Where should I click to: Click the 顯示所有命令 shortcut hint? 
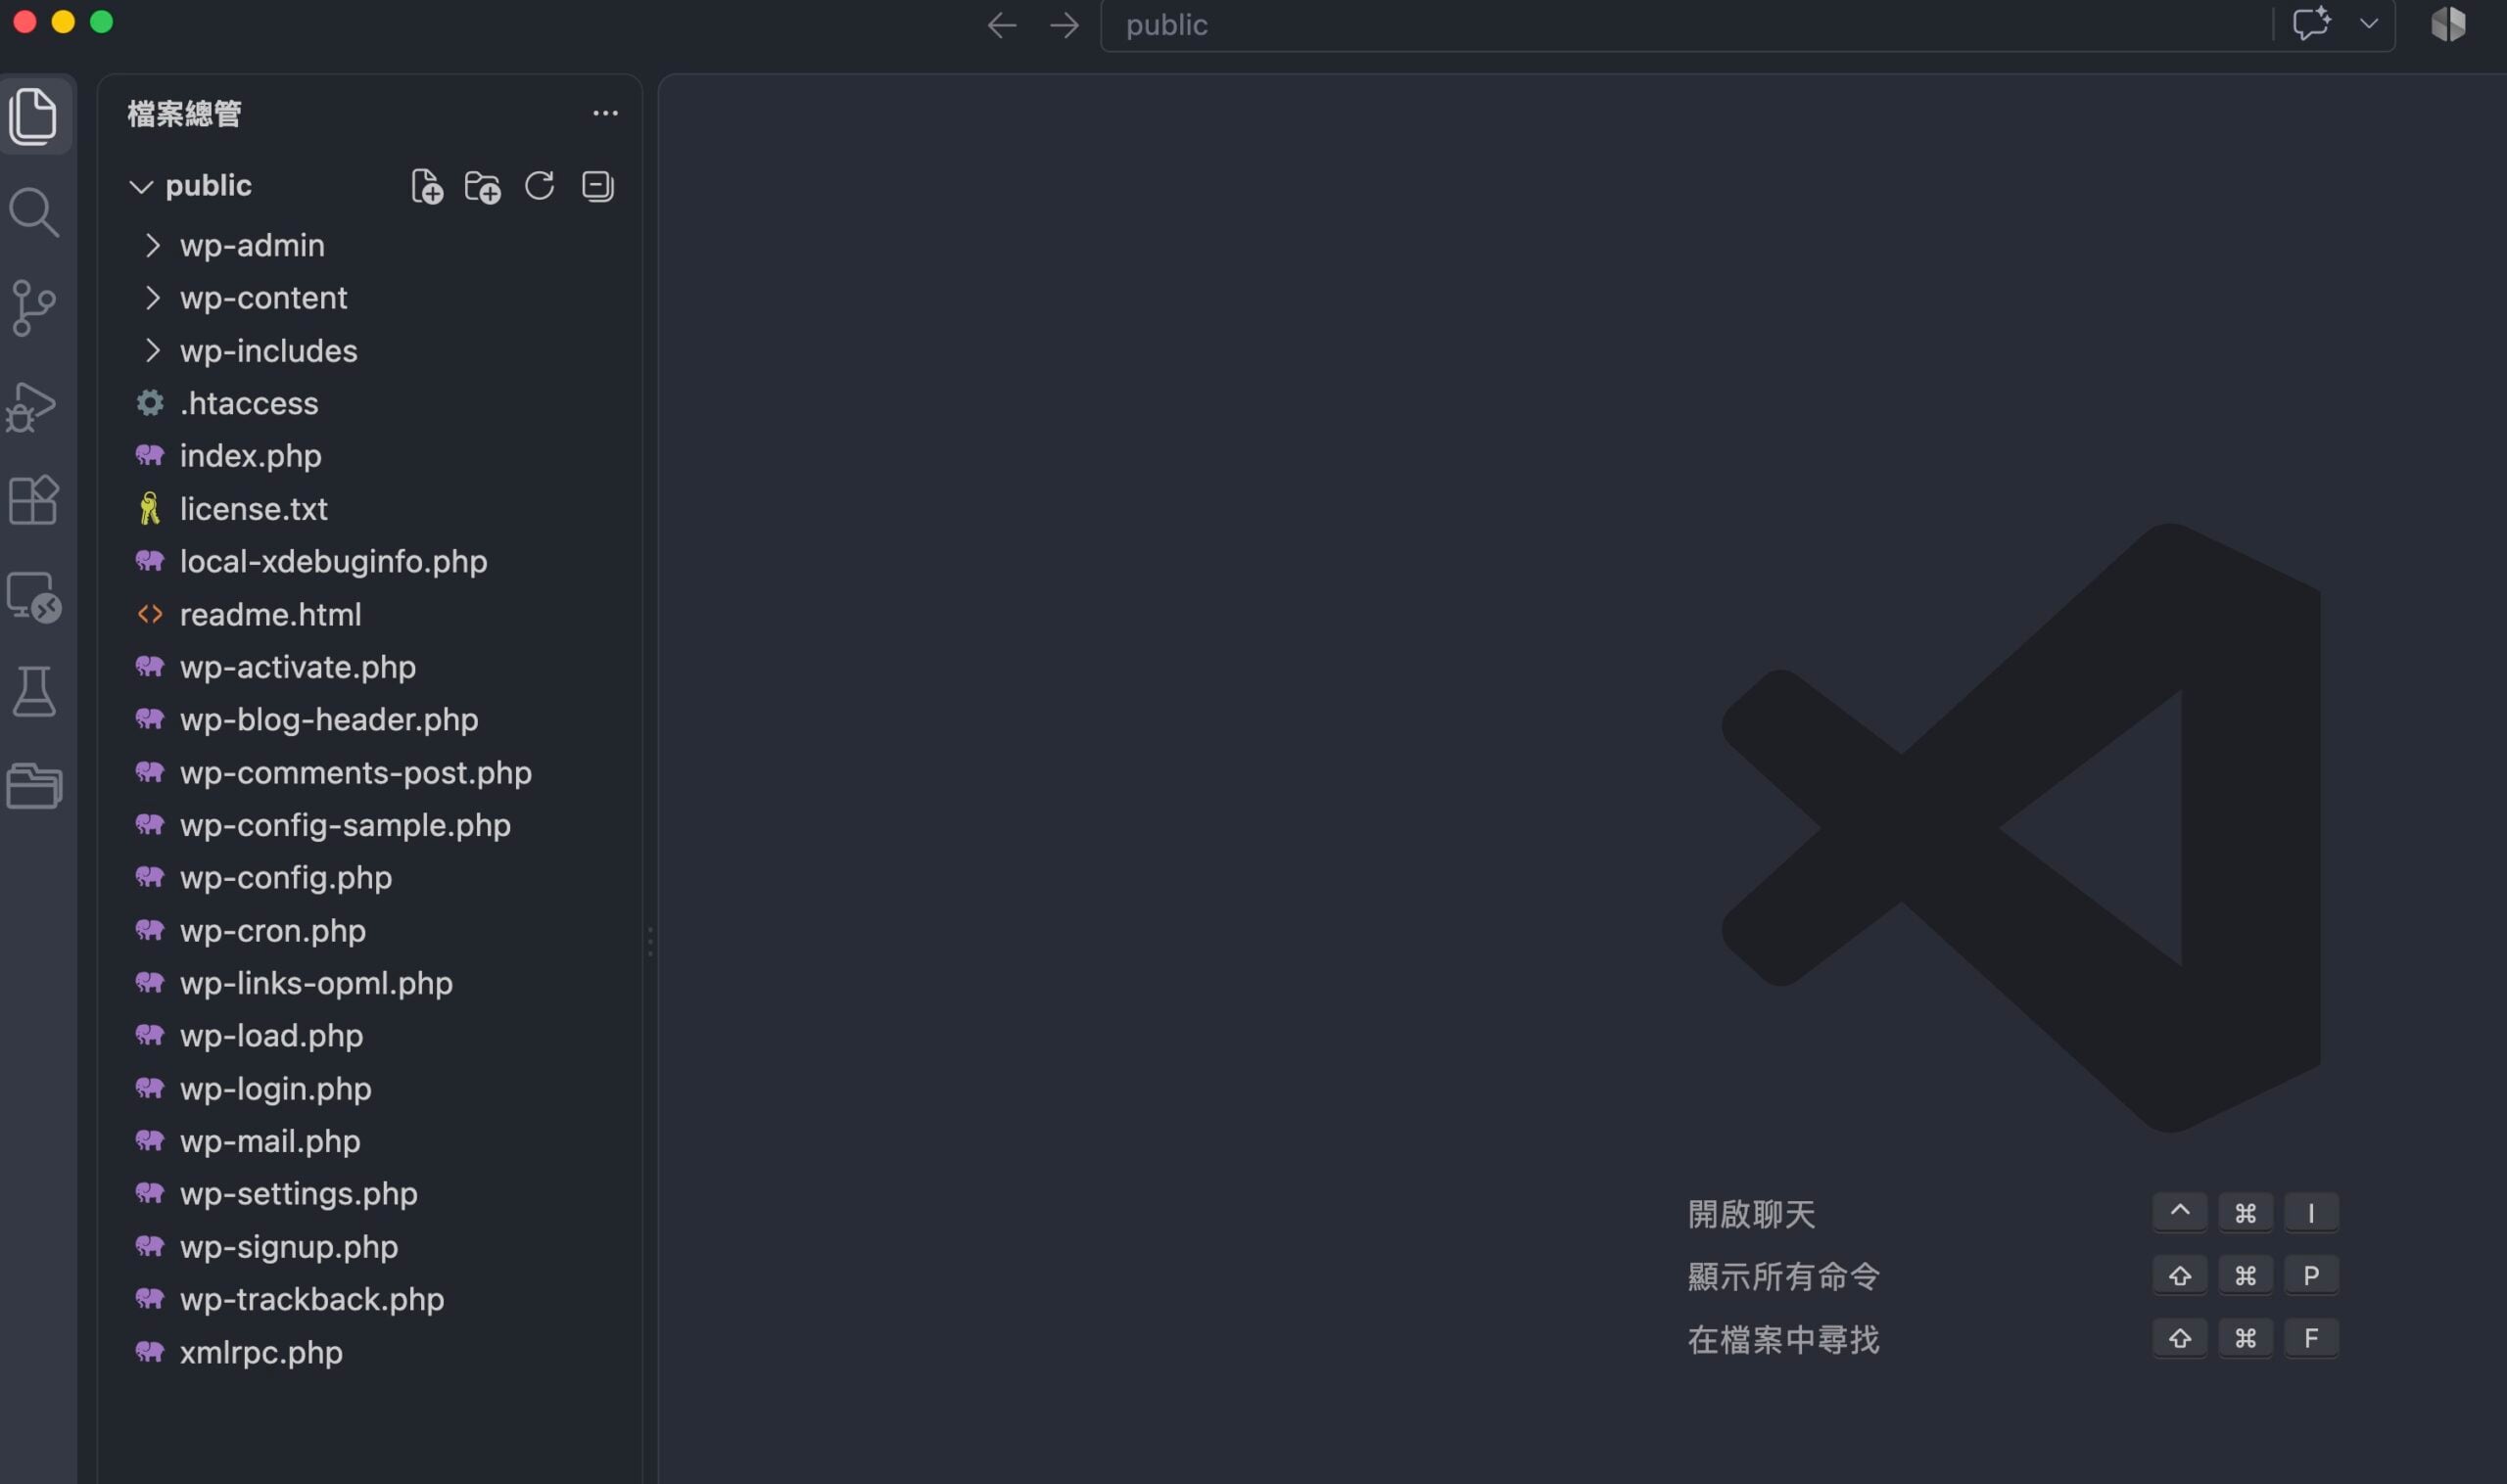click(1782, 1276)
